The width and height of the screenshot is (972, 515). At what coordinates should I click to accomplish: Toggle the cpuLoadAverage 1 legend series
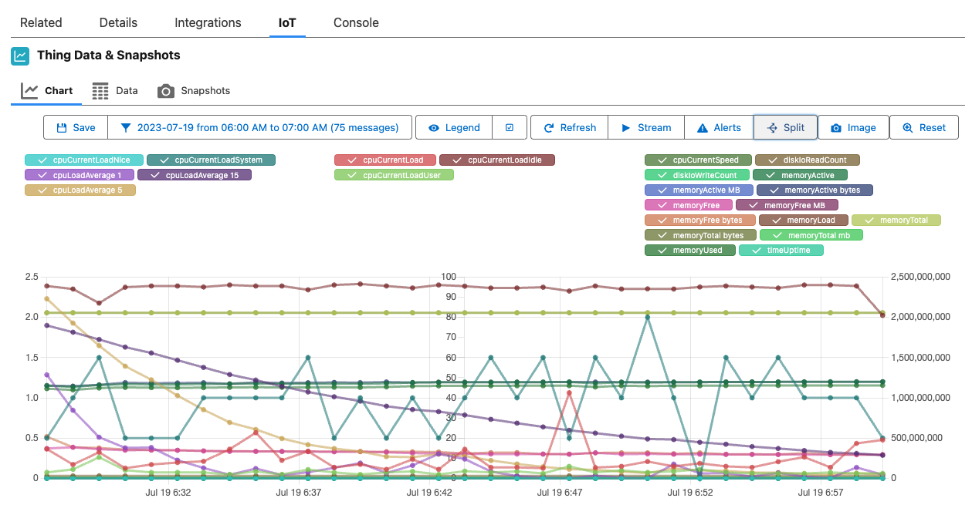tap(80, 175)
